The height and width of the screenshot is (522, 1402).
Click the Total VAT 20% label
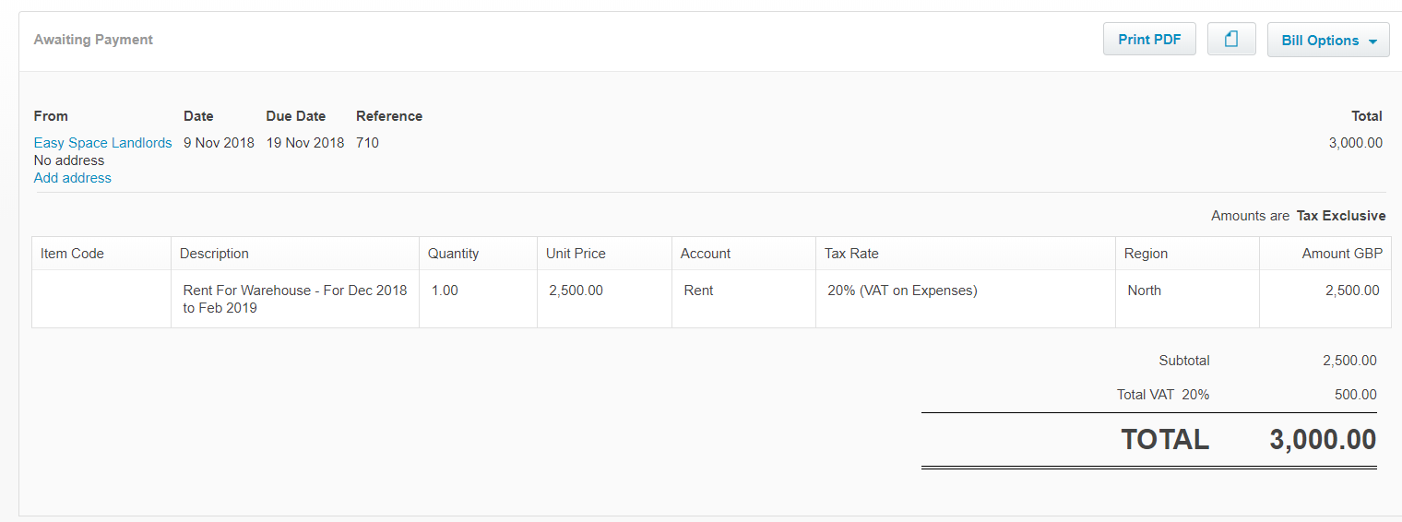point(1163,395)
